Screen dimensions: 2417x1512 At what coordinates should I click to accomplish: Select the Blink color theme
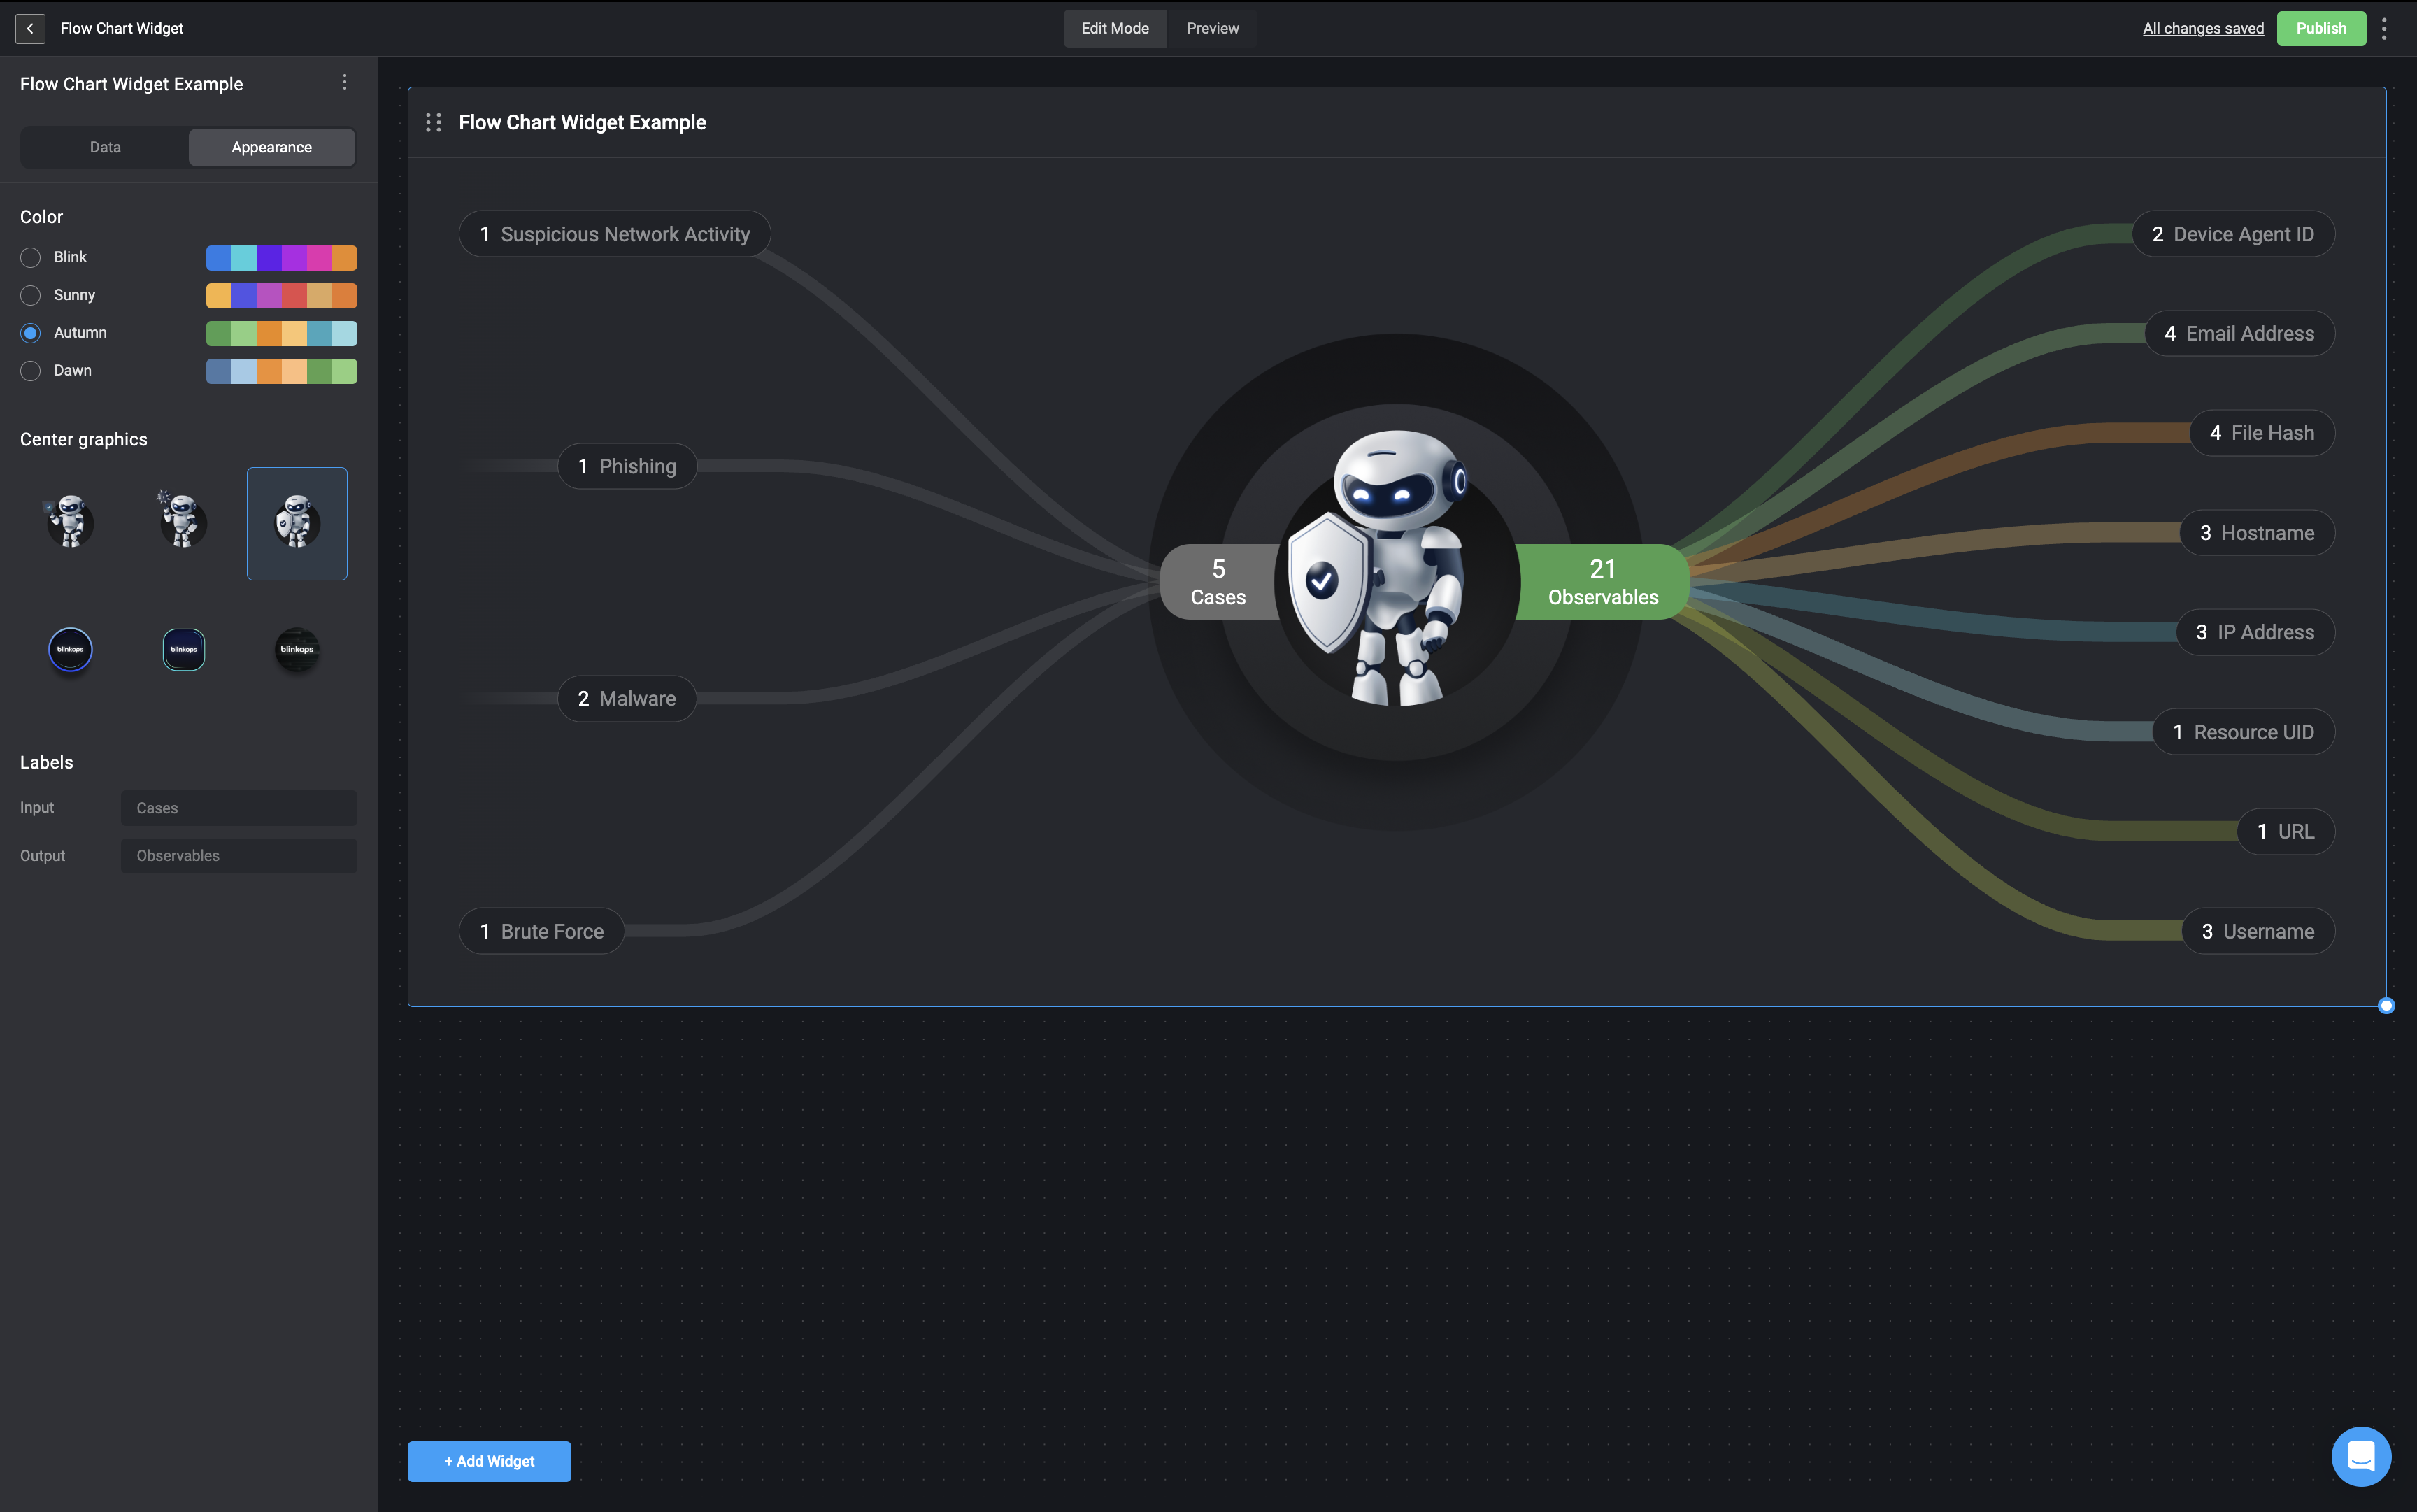[31, 257]
